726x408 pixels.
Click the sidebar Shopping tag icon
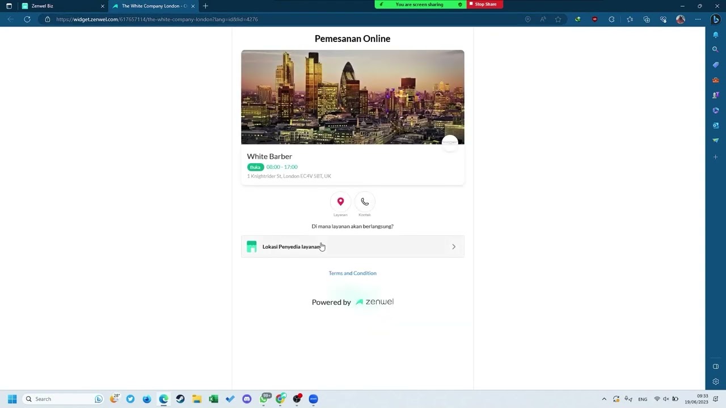tap(716, 65)
